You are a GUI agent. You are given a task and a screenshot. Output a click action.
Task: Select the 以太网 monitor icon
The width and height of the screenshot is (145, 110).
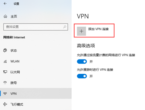click(x=5, y=72)
